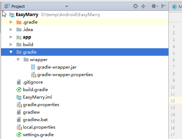Click the Collapse All icon in Project toolbar
Viewport: 182px width, 139px height.
(x=143, y=6)
